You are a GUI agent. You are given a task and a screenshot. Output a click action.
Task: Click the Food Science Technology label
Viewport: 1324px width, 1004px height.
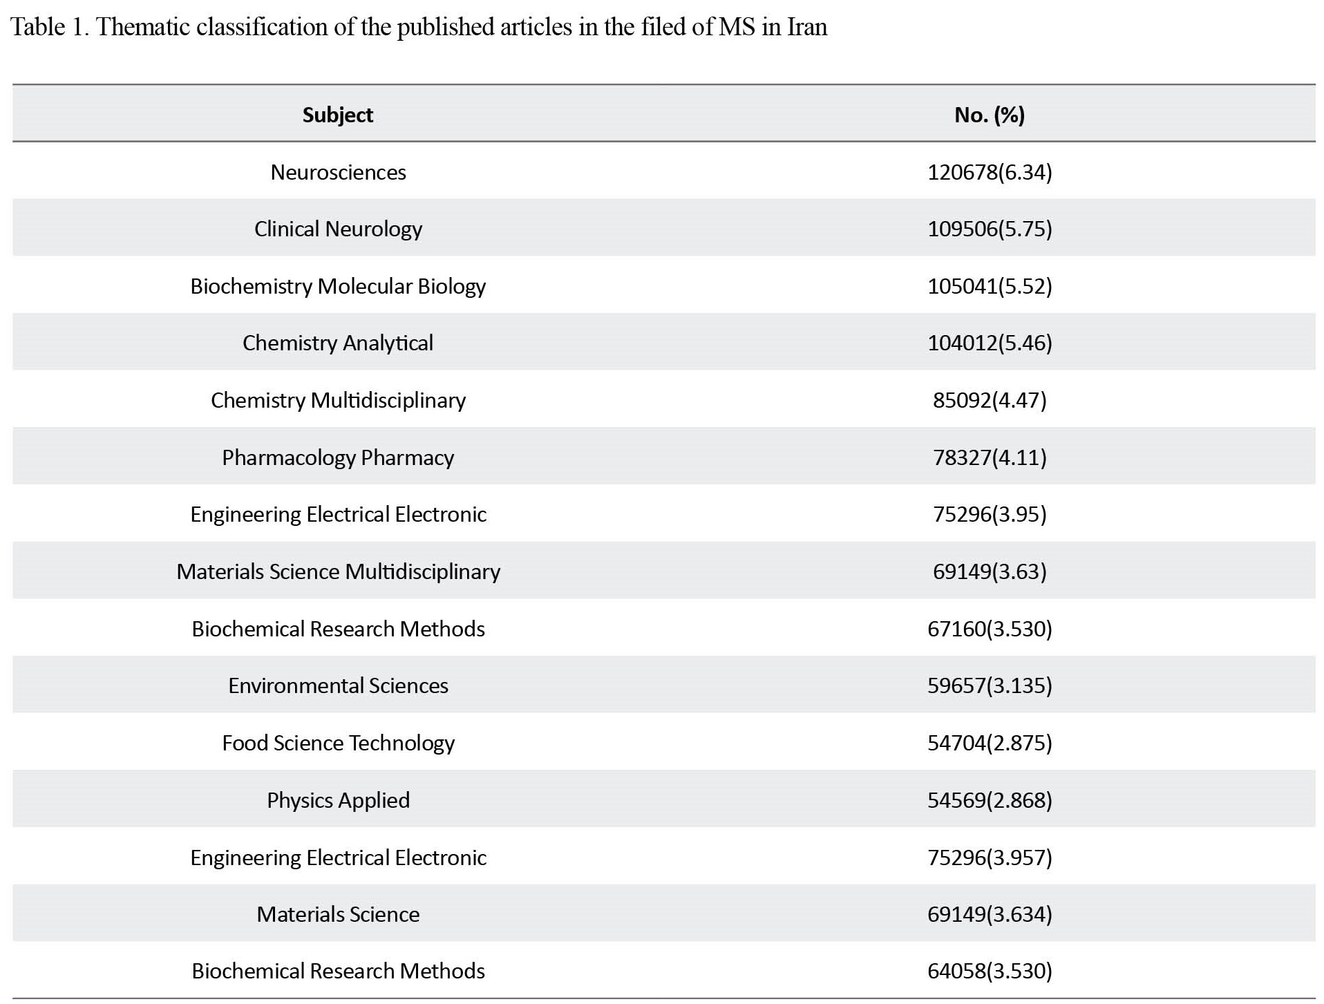pyautogui.click(x=338, y=743)
